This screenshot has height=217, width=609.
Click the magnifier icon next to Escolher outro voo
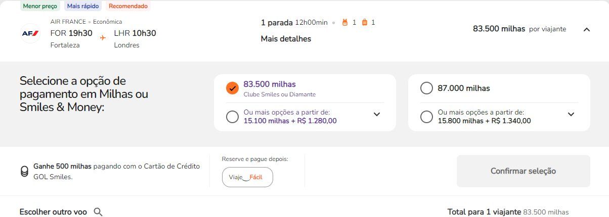coord(98,212)
